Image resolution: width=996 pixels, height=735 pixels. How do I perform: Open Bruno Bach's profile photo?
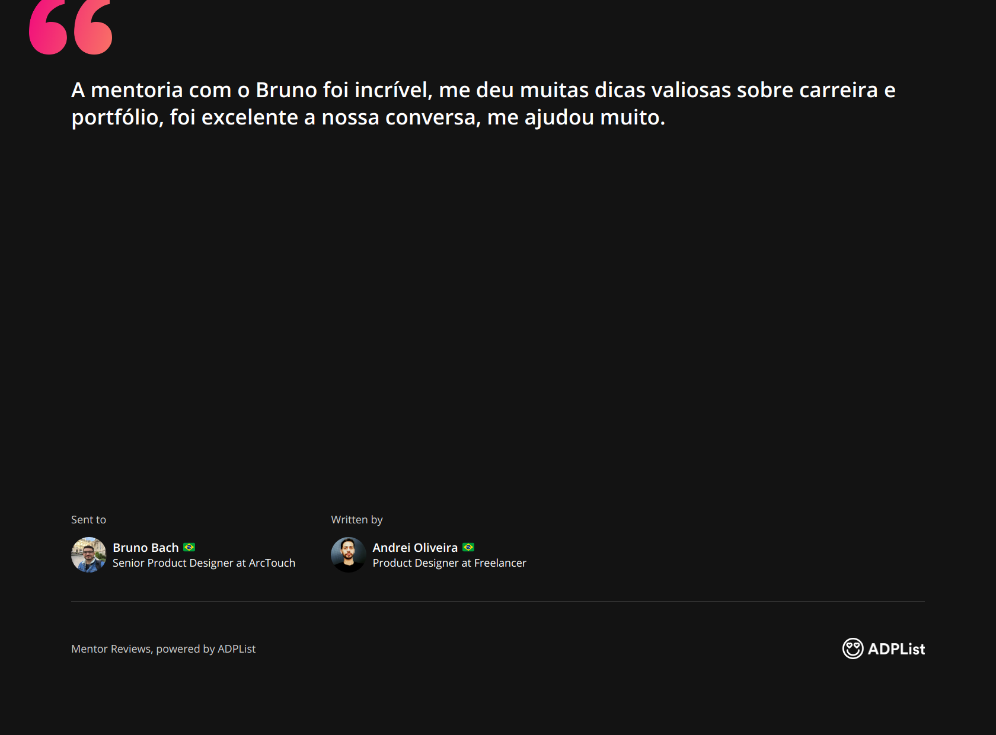point(89,555)
